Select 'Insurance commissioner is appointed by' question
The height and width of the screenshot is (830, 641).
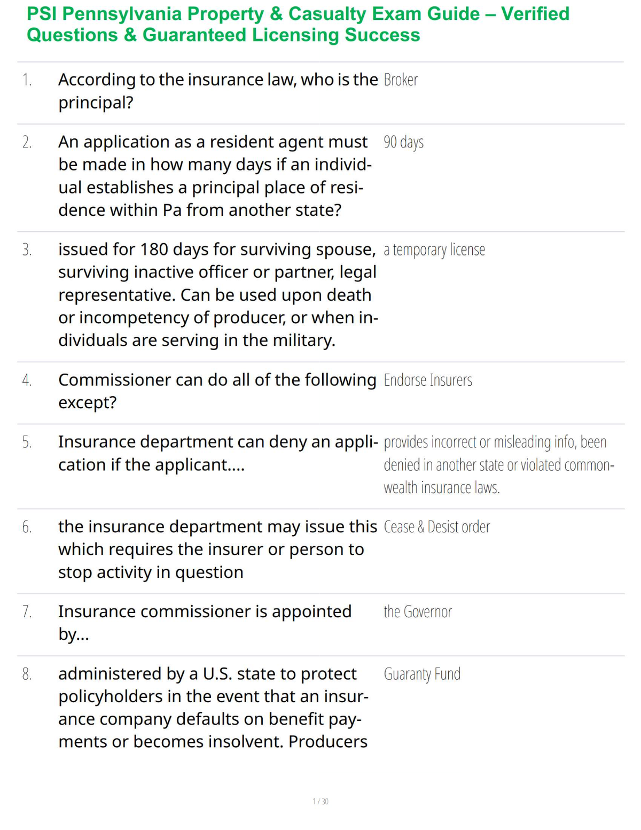pyautogui.click(x=205, y=623)
